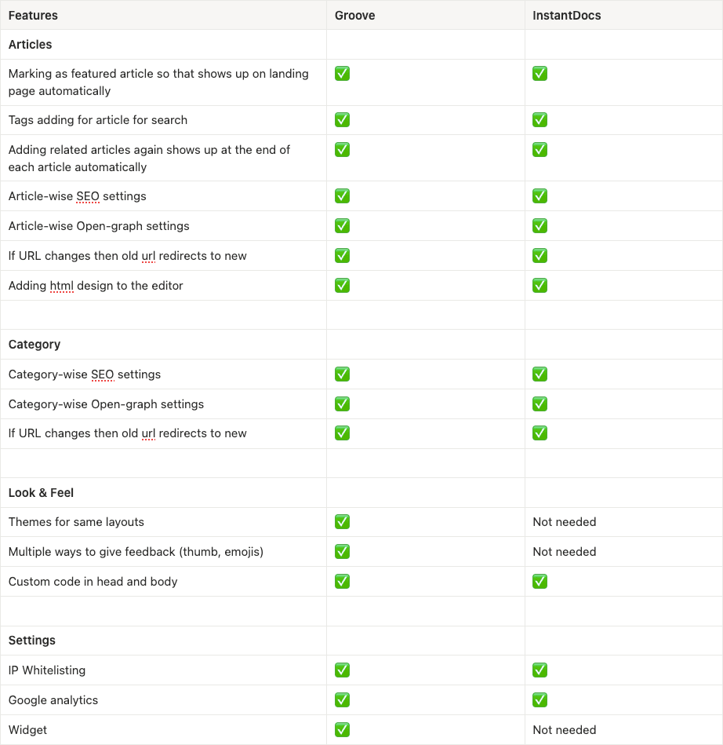
Task: Click Groove checkmark for Widget row
Action: pos(342,730)
